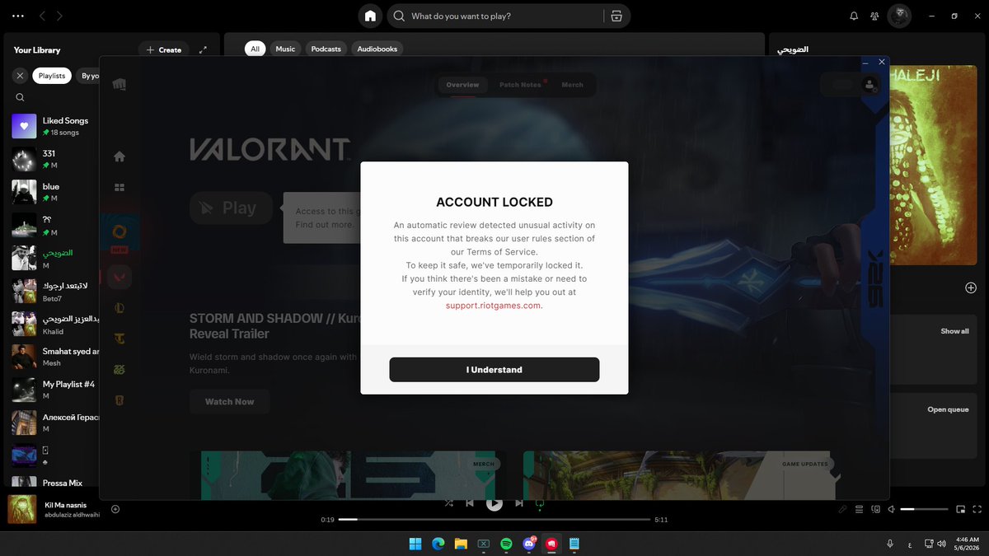Image resolution: width=989 pixels, height=556 pixels.
Task: Switch to Patch Notes tab in Riot Client
Action: coord(520,85)
